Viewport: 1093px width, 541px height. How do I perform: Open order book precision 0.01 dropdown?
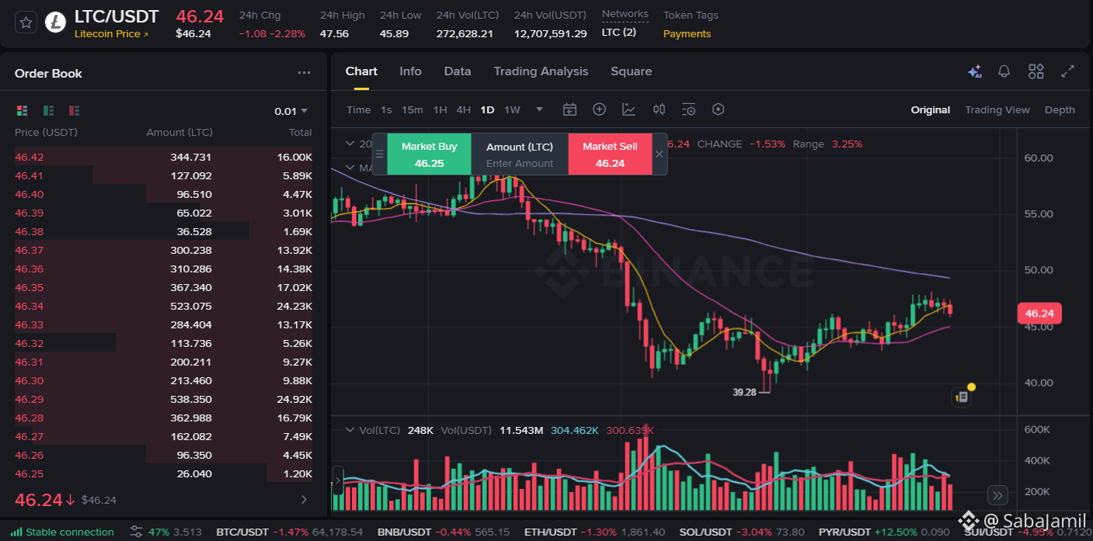tap(291, 111)
